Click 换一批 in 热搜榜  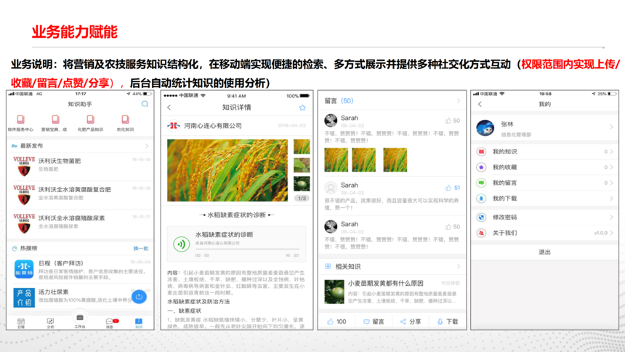[141, 248]
